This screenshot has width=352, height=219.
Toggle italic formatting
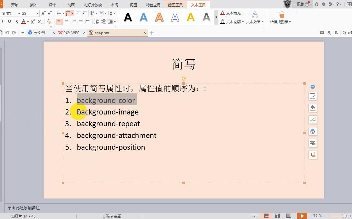click(x=3, y=22)
